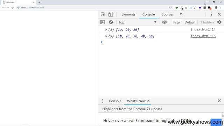Click the dark blue hexagon extension icon

pyautogui.click(x=200, y=8)
